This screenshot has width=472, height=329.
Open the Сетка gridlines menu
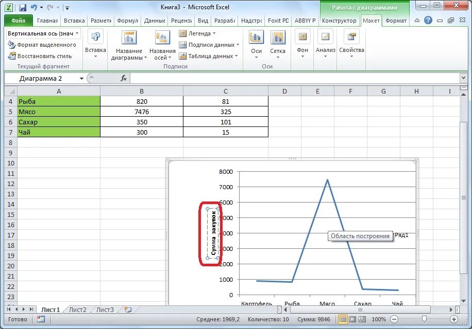[x=278, y=44]
